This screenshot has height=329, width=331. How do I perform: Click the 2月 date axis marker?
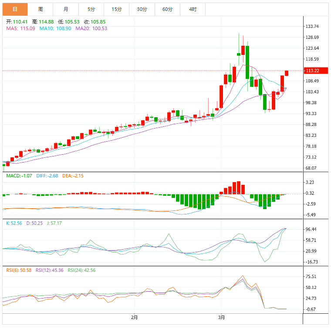click(x=135, y=318)
